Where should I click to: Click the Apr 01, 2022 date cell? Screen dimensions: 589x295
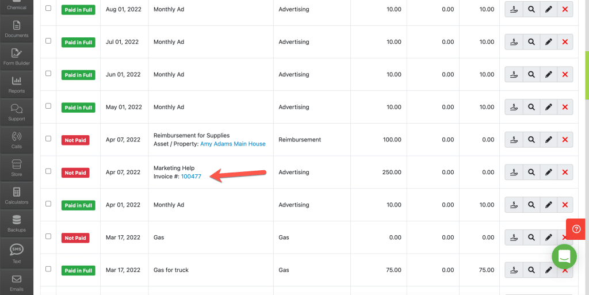click(123, 205)
